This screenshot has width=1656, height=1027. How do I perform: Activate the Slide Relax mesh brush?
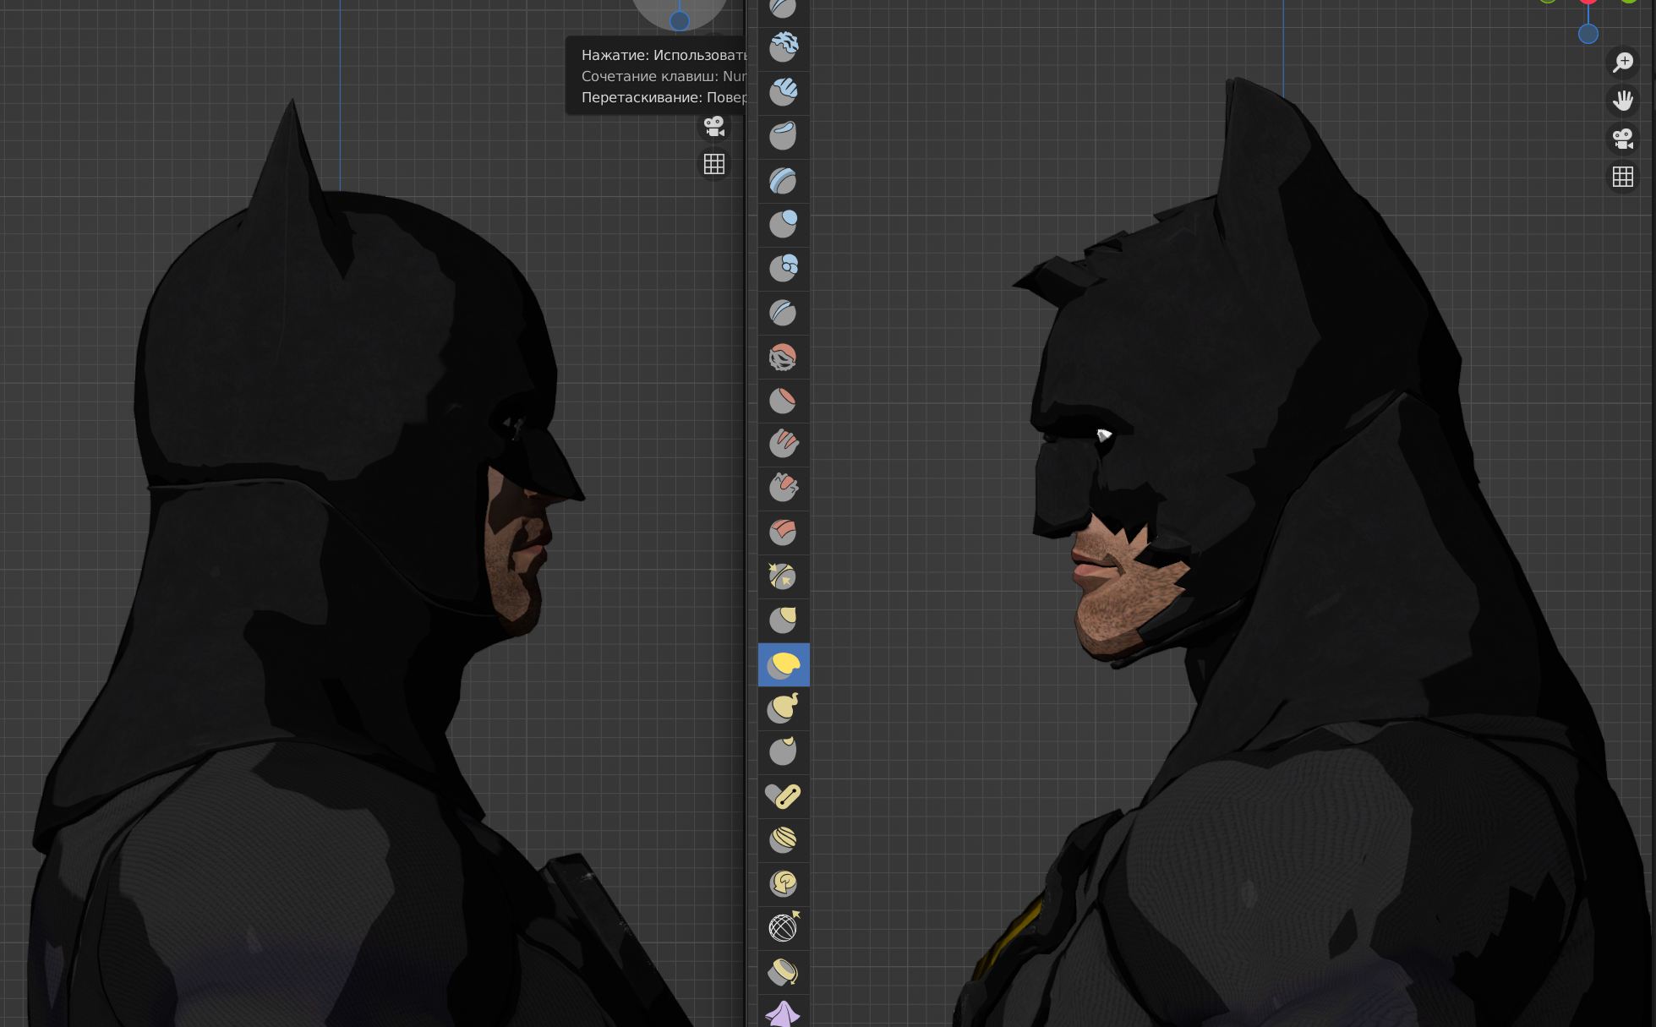click(x=783, y=928)
